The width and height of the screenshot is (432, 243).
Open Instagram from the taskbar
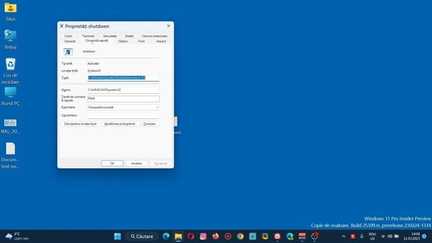click(203, 236)
